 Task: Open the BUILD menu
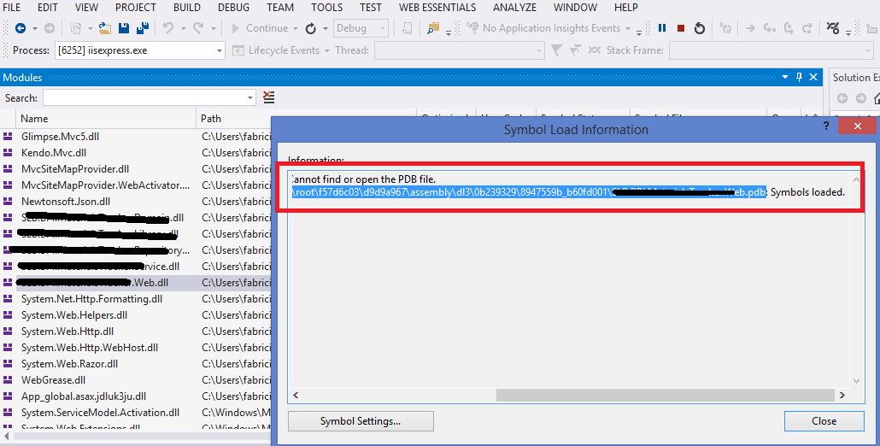(187, 8)
